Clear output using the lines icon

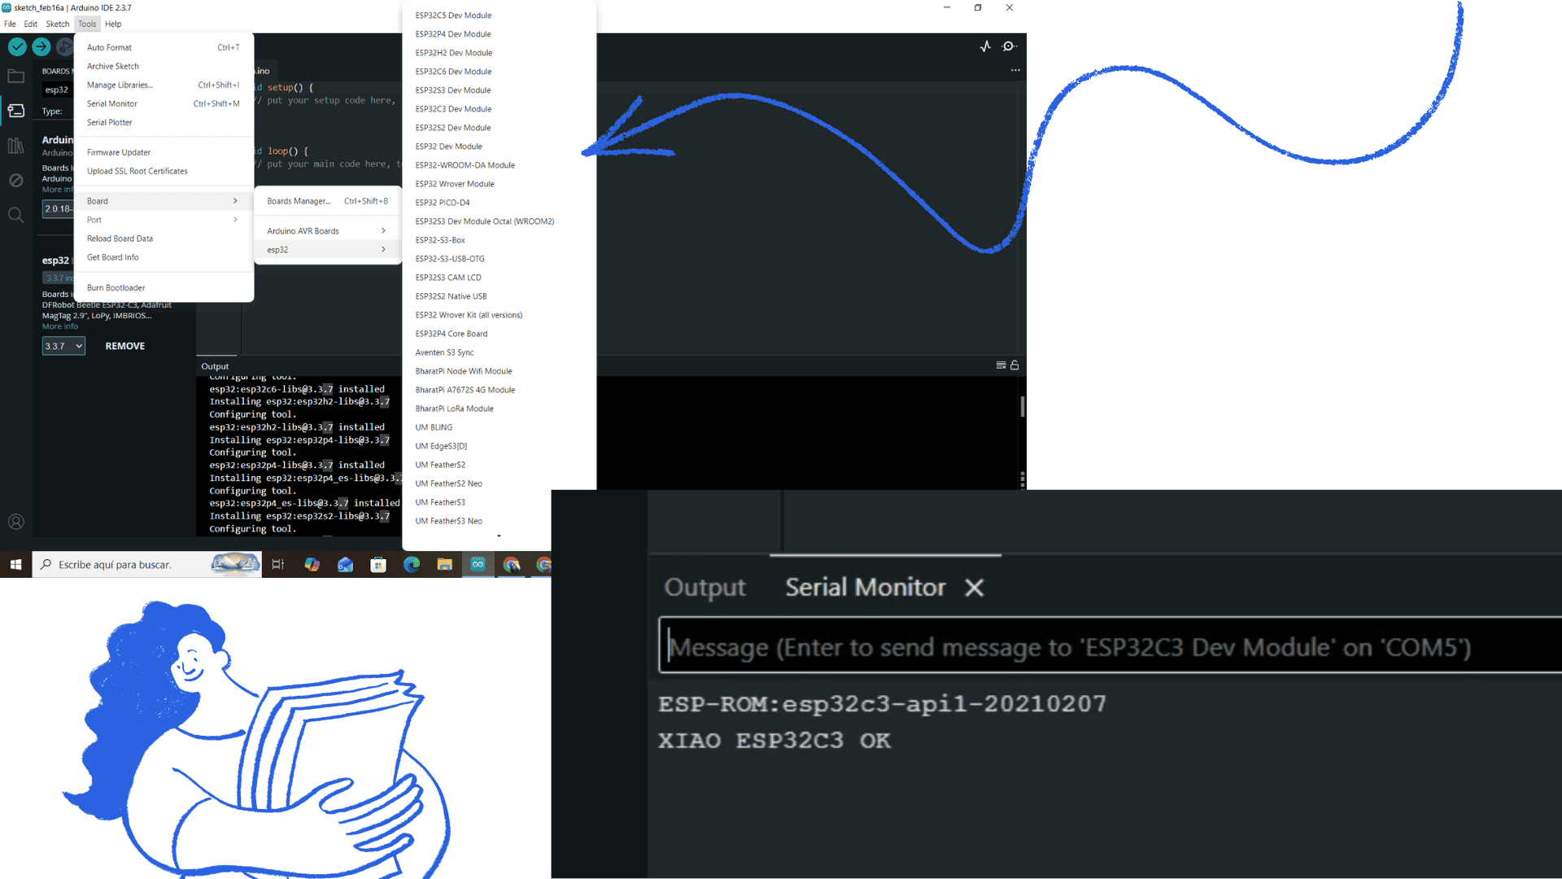click(x=1001, y=365)
